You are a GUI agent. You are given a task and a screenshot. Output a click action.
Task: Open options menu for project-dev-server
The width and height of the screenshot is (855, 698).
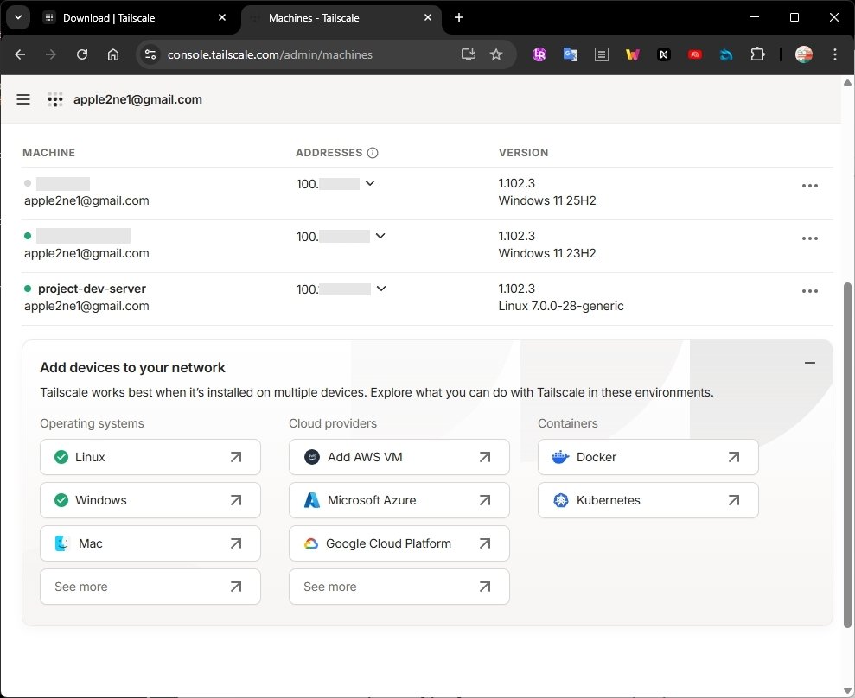coord(810,291)
